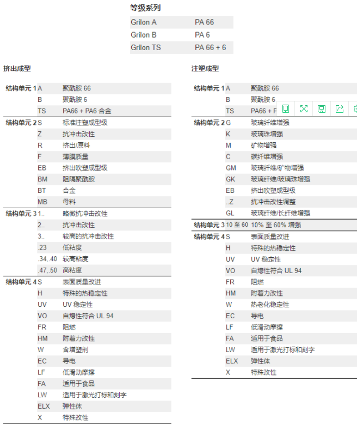
Task: Select the 碳纤维增强 entry
Action: point(267,156)
